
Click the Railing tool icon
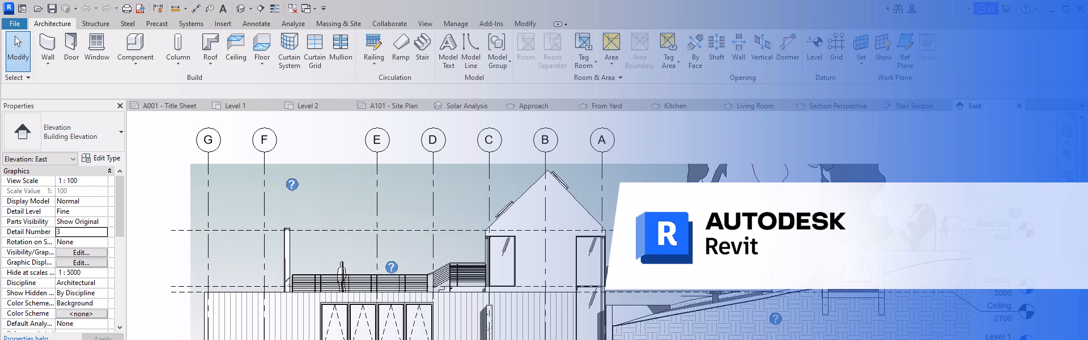pos(373,46)
